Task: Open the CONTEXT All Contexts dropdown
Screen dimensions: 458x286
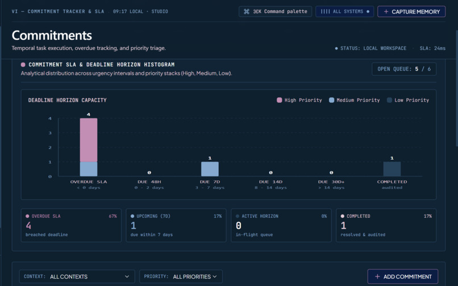Action: click(x=77, y=276)
